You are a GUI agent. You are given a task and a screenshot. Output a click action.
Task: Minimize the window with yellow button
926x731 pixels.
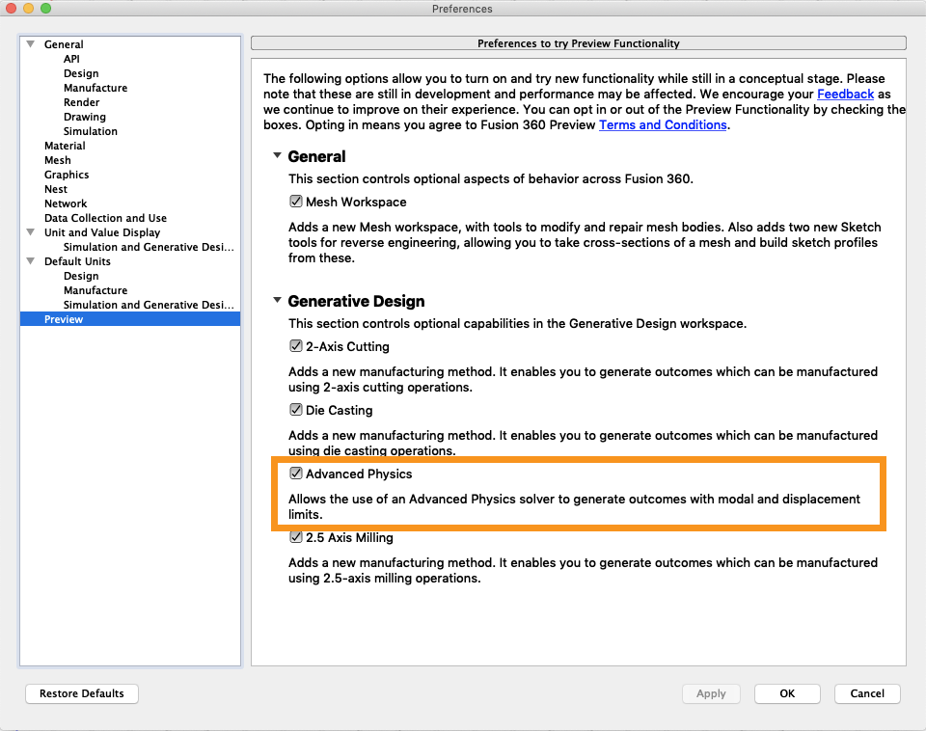pos(28,9)
